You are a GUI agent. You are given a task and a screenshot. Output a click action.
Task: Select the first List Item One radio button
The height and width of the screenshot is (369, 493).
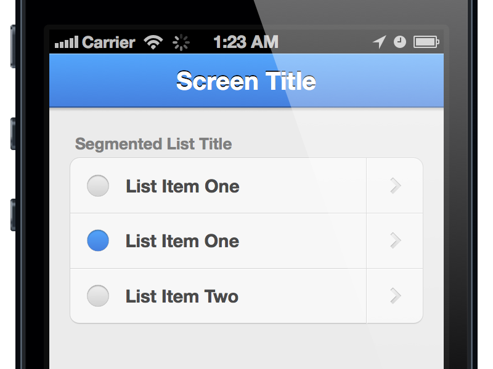tap(97, 185)
